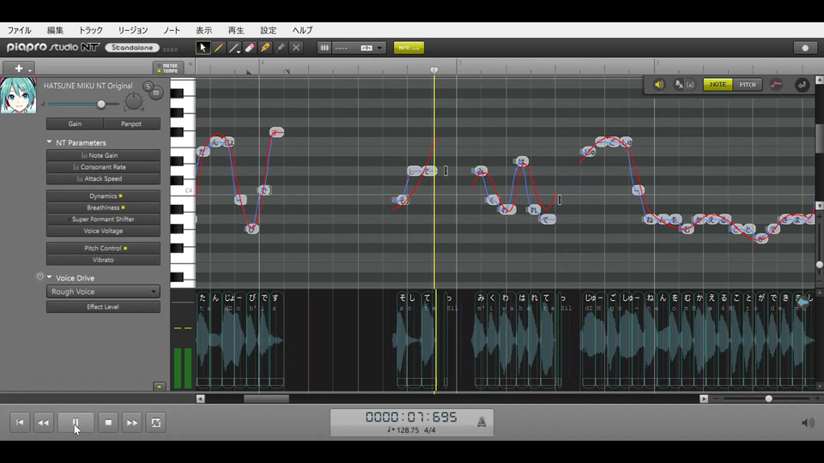Open the トラック menu
This screenshot has height=463, width=824.
pos(90,30)
